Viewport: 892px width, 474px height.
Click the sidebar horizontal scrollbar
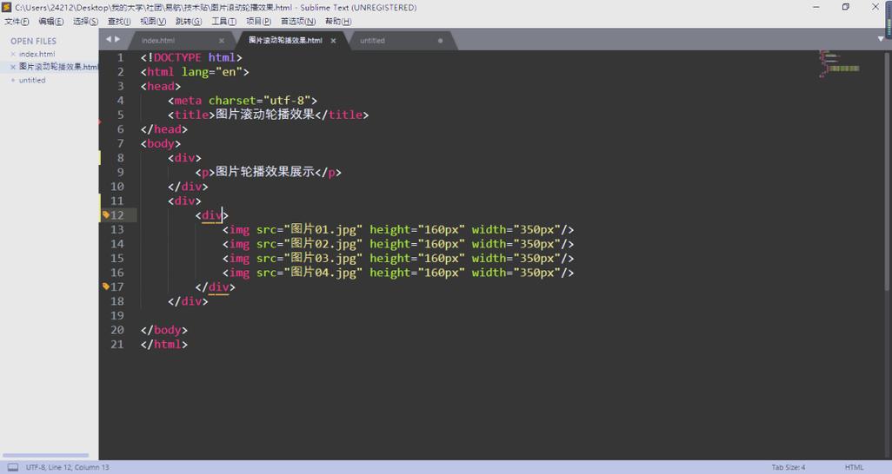coord(45,455)
